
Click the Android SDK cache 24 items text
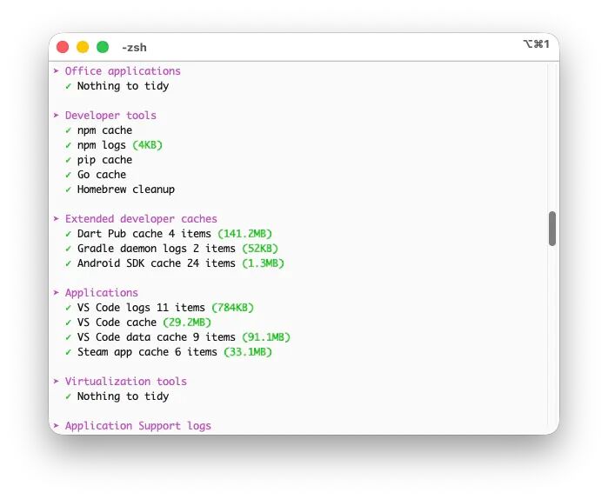(157, 263)
